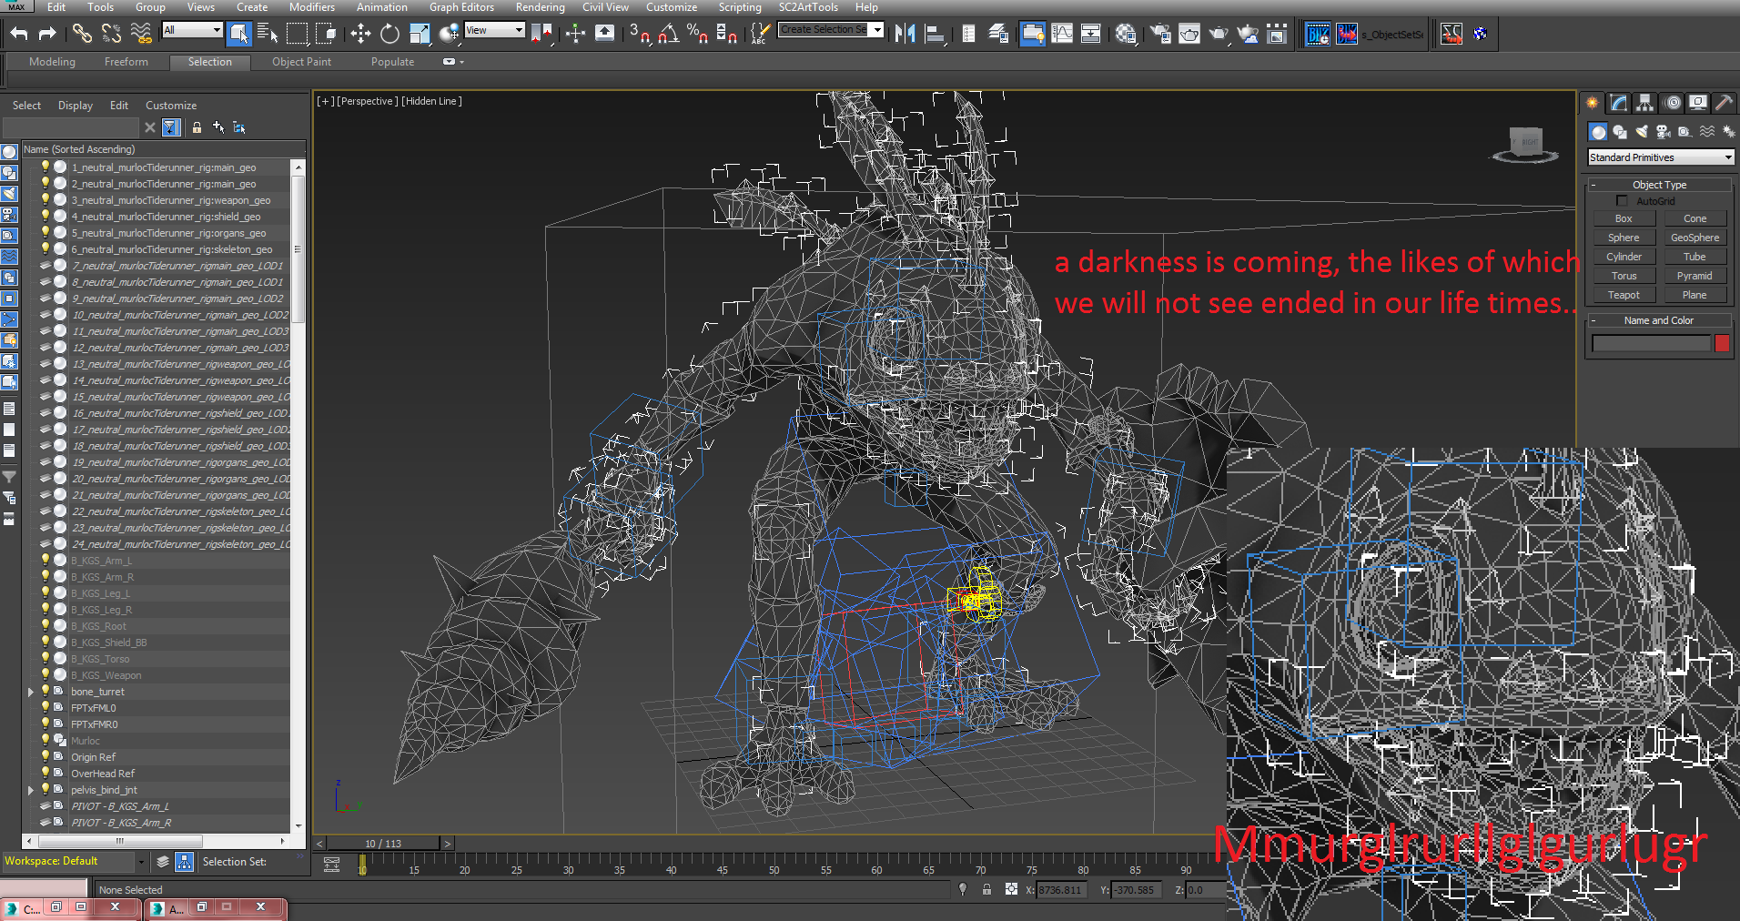Toggle visibility bulb for 1_neutral_murlocTiderunner_rig:main_geo
The height and width of the screenshot is (921, 1740).
pyautogui.click(x=45, y=167)
